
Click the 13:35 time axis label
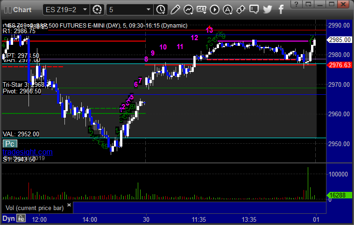(x=249, y=219)
